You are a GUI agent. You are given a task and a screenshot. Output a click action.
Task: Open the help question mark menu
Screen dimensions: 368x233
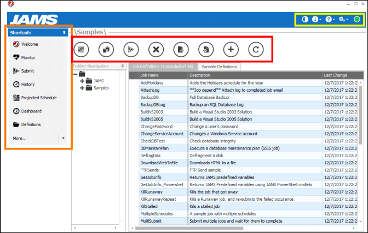[x=330, y=19]
